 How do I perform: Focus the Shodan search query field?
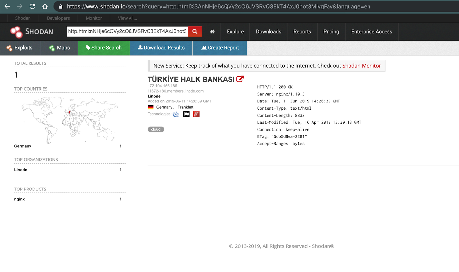pos(127,31)
